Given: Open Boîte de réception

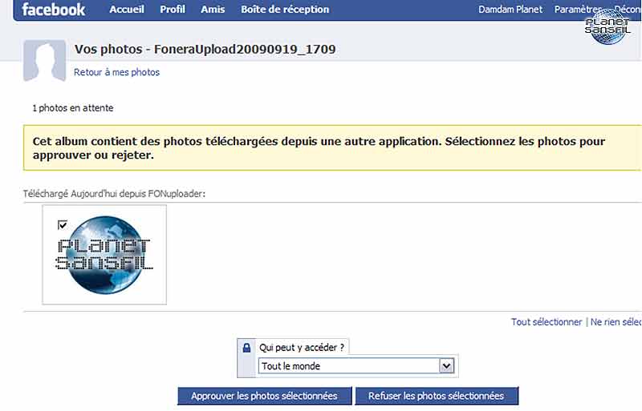Looking at the screenshot, I should point(285,10).
